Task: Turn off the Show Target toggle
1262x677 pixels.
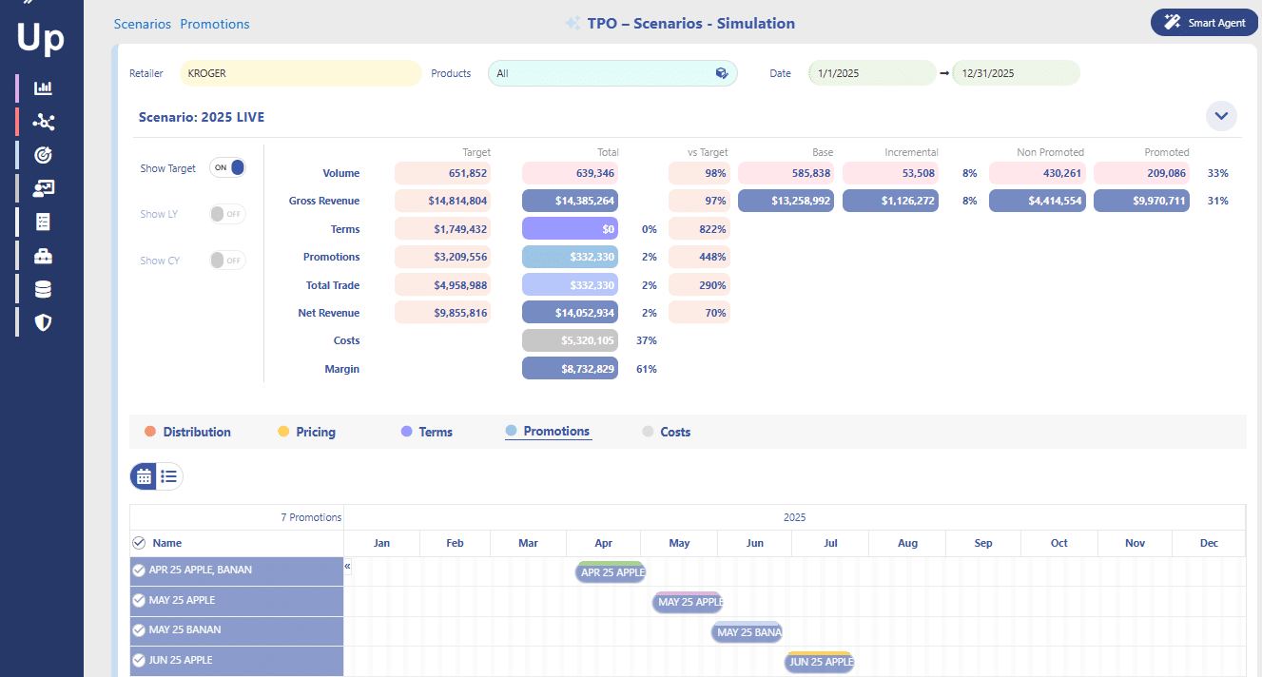Action: click(x=227, y=168)
